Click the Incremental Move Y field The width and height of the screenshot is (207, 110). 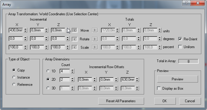coord(37,30)
